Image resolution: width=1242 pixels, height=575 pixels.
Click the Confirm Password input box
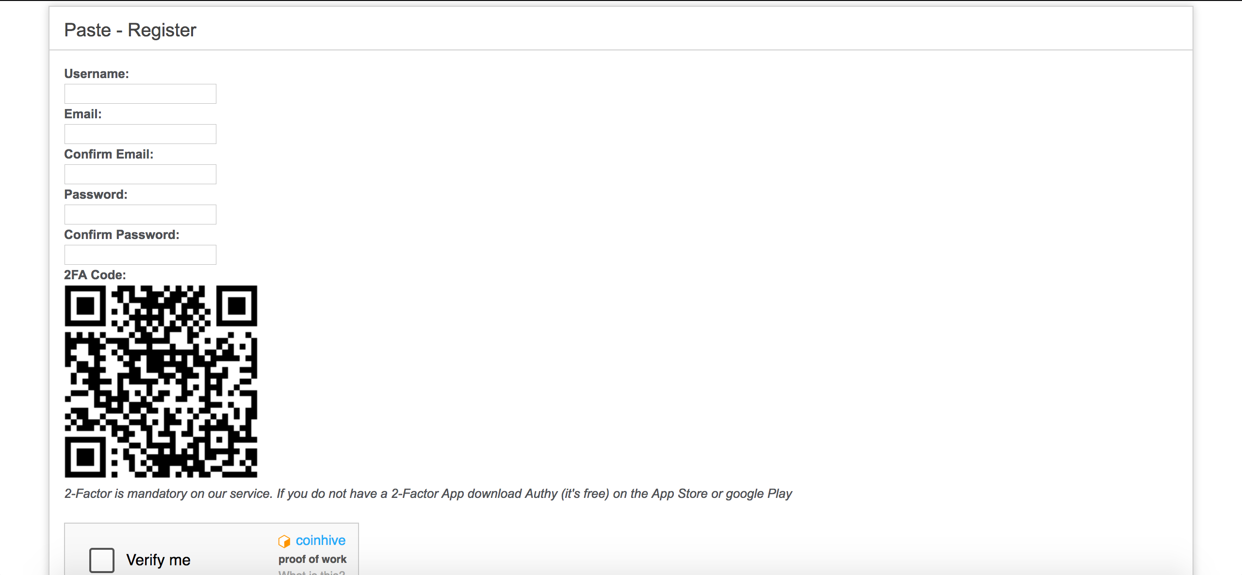click(140, 255)
